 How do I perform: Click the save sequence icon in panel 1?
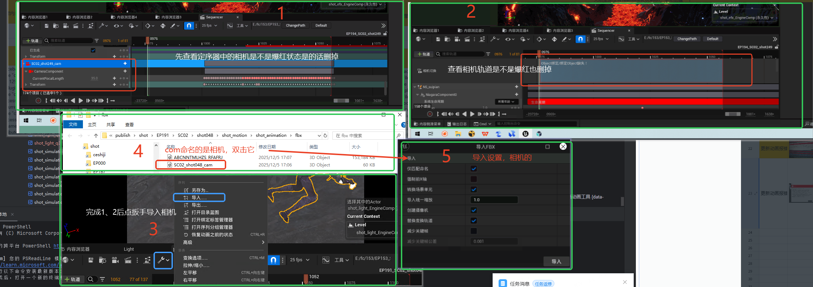tap(47, 26)
